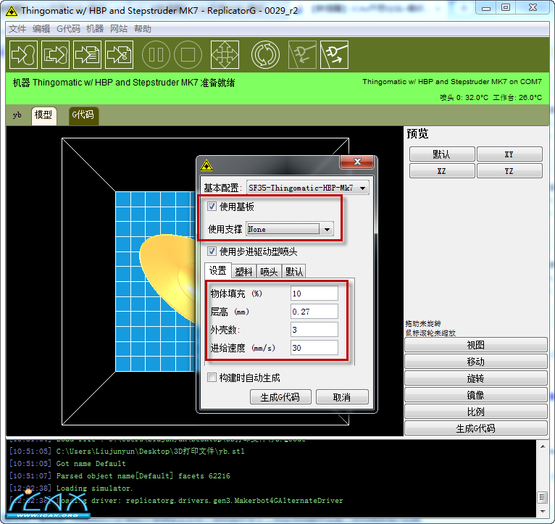Open the 编辑 menu

tap(41, 29)
